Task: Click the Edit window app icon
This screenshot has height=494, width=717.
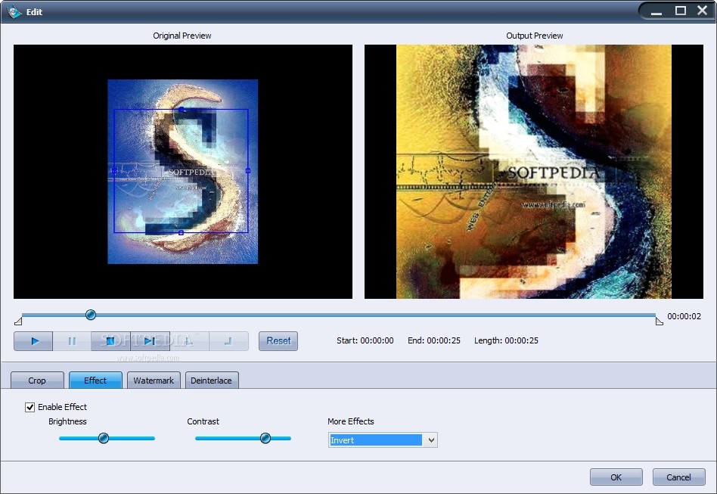Action: point(14,11)
